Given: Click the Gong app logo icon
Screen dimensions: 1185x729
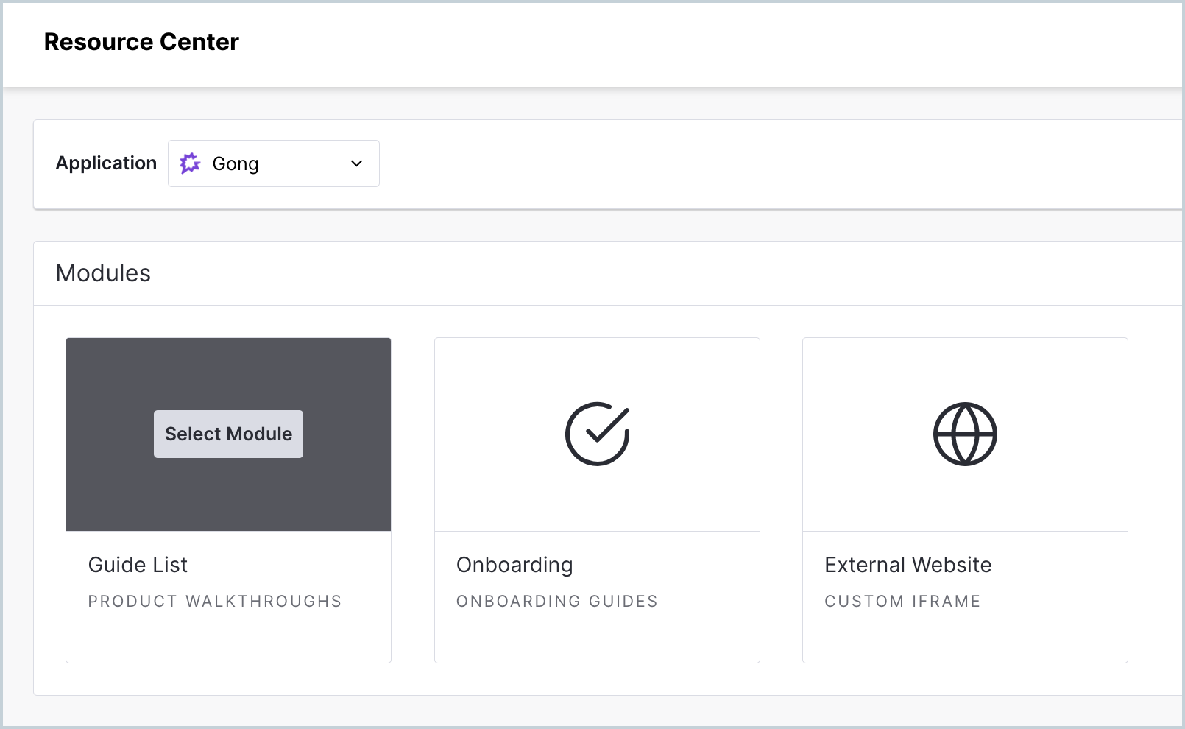Looking at the screenshot, I should click(x=191, y=163).
